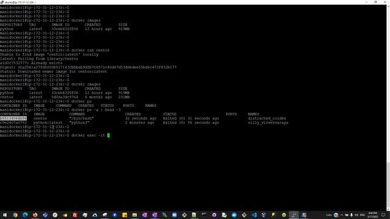Screen dimensions: 390x219
Task: Click the green circle taskbar icon
Action: pos(284,215)
